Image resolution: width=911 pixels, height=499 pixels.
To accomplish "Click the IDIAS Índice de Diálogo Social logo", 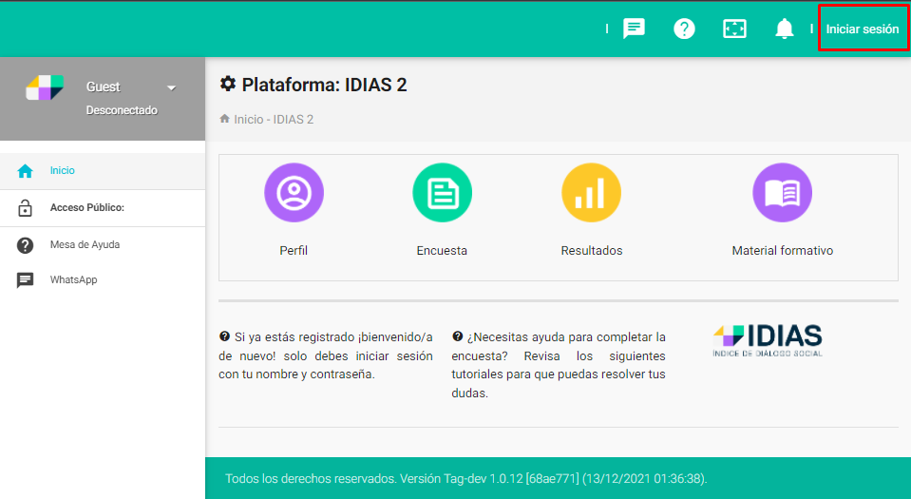I will [768, 341].
